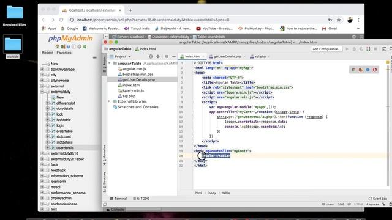
Task: Reload the Chrome page
Action: 61,20
